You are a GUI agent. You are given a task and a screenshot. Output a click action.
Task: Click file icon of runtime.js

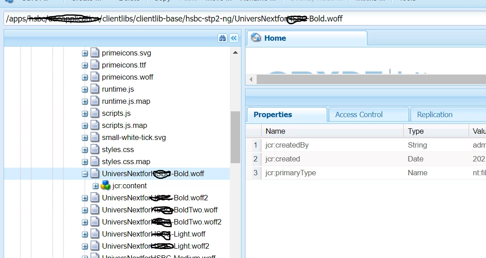tap(95, 89)
